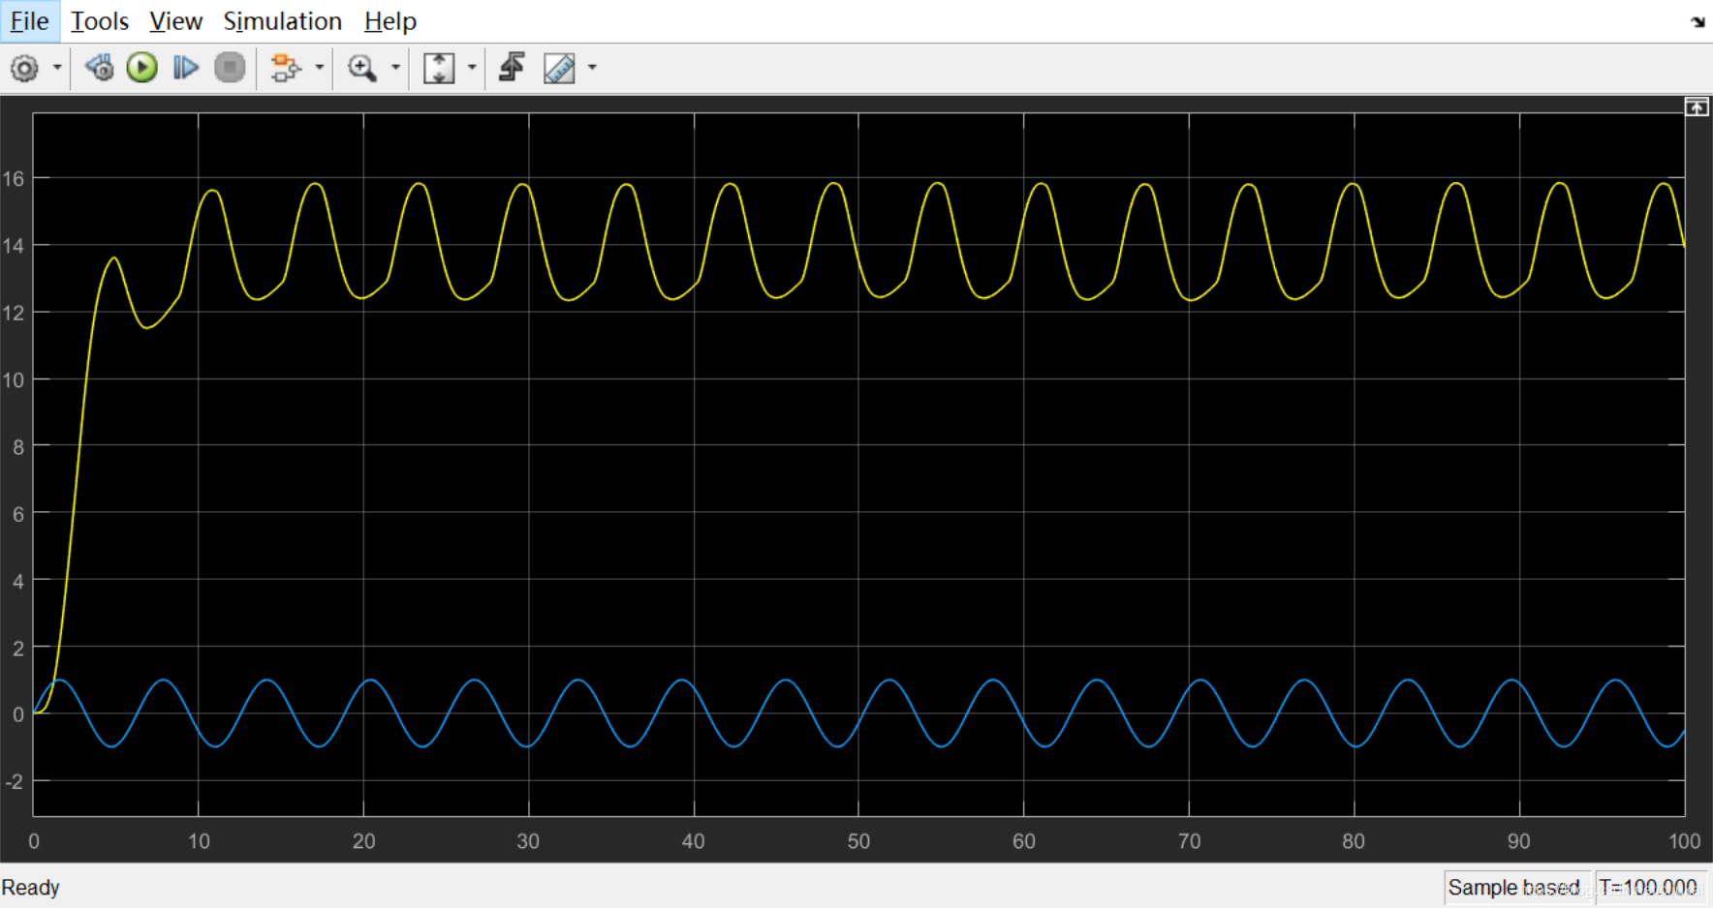Open the Tools menu
The height and width of the screenshot is (908, 1713).
pyautogui.click(x=100, y=21)
